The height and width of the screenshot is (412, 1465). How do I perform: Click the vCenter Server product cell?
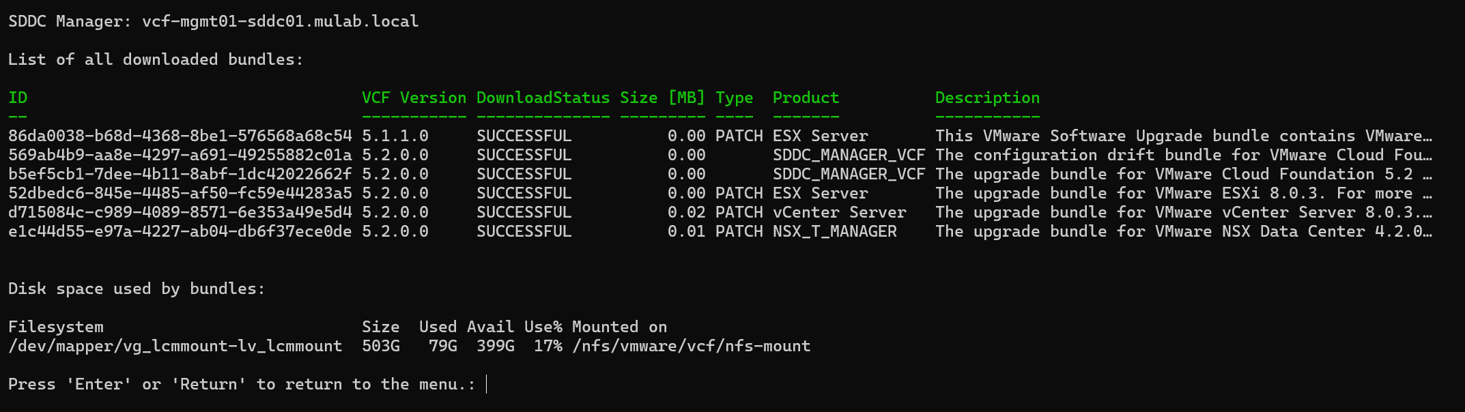(839, 212)
